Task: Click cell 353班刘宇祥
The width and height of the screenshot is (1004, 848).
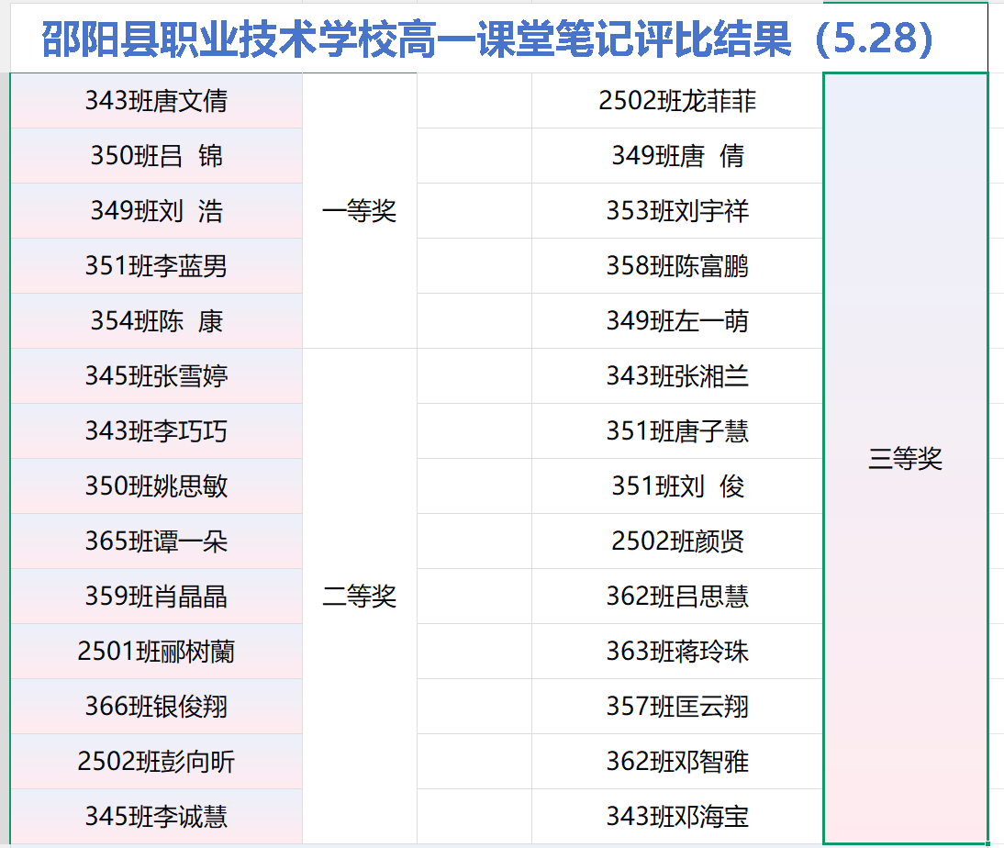Action: click(677, 211)
